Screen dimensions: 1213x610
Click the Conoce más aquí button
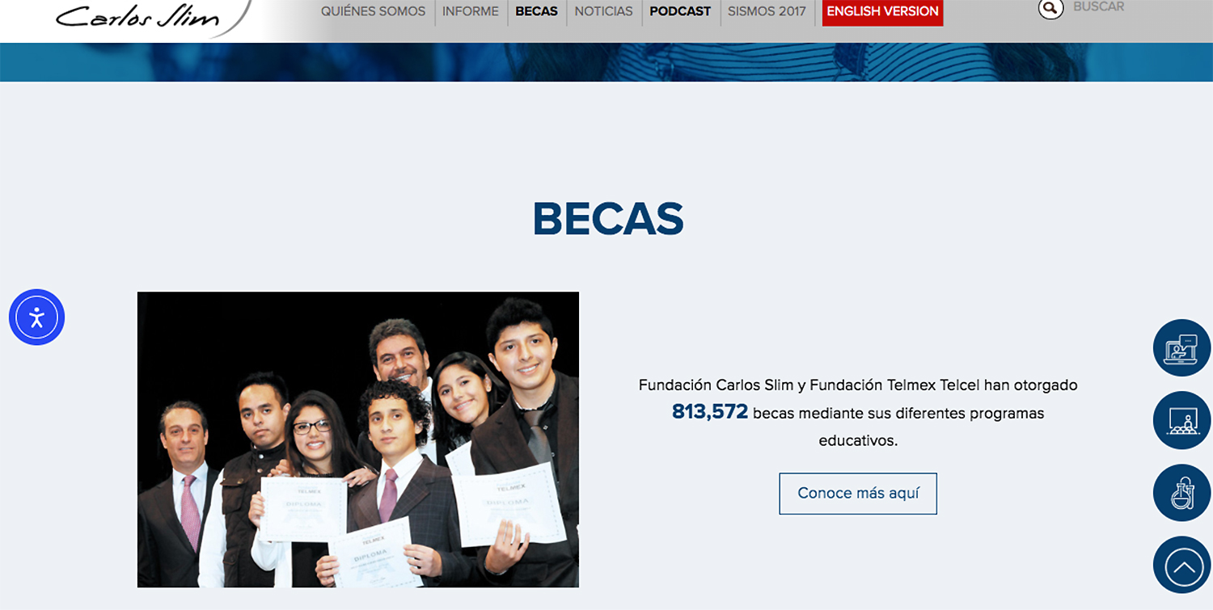[x=858, y=494]
